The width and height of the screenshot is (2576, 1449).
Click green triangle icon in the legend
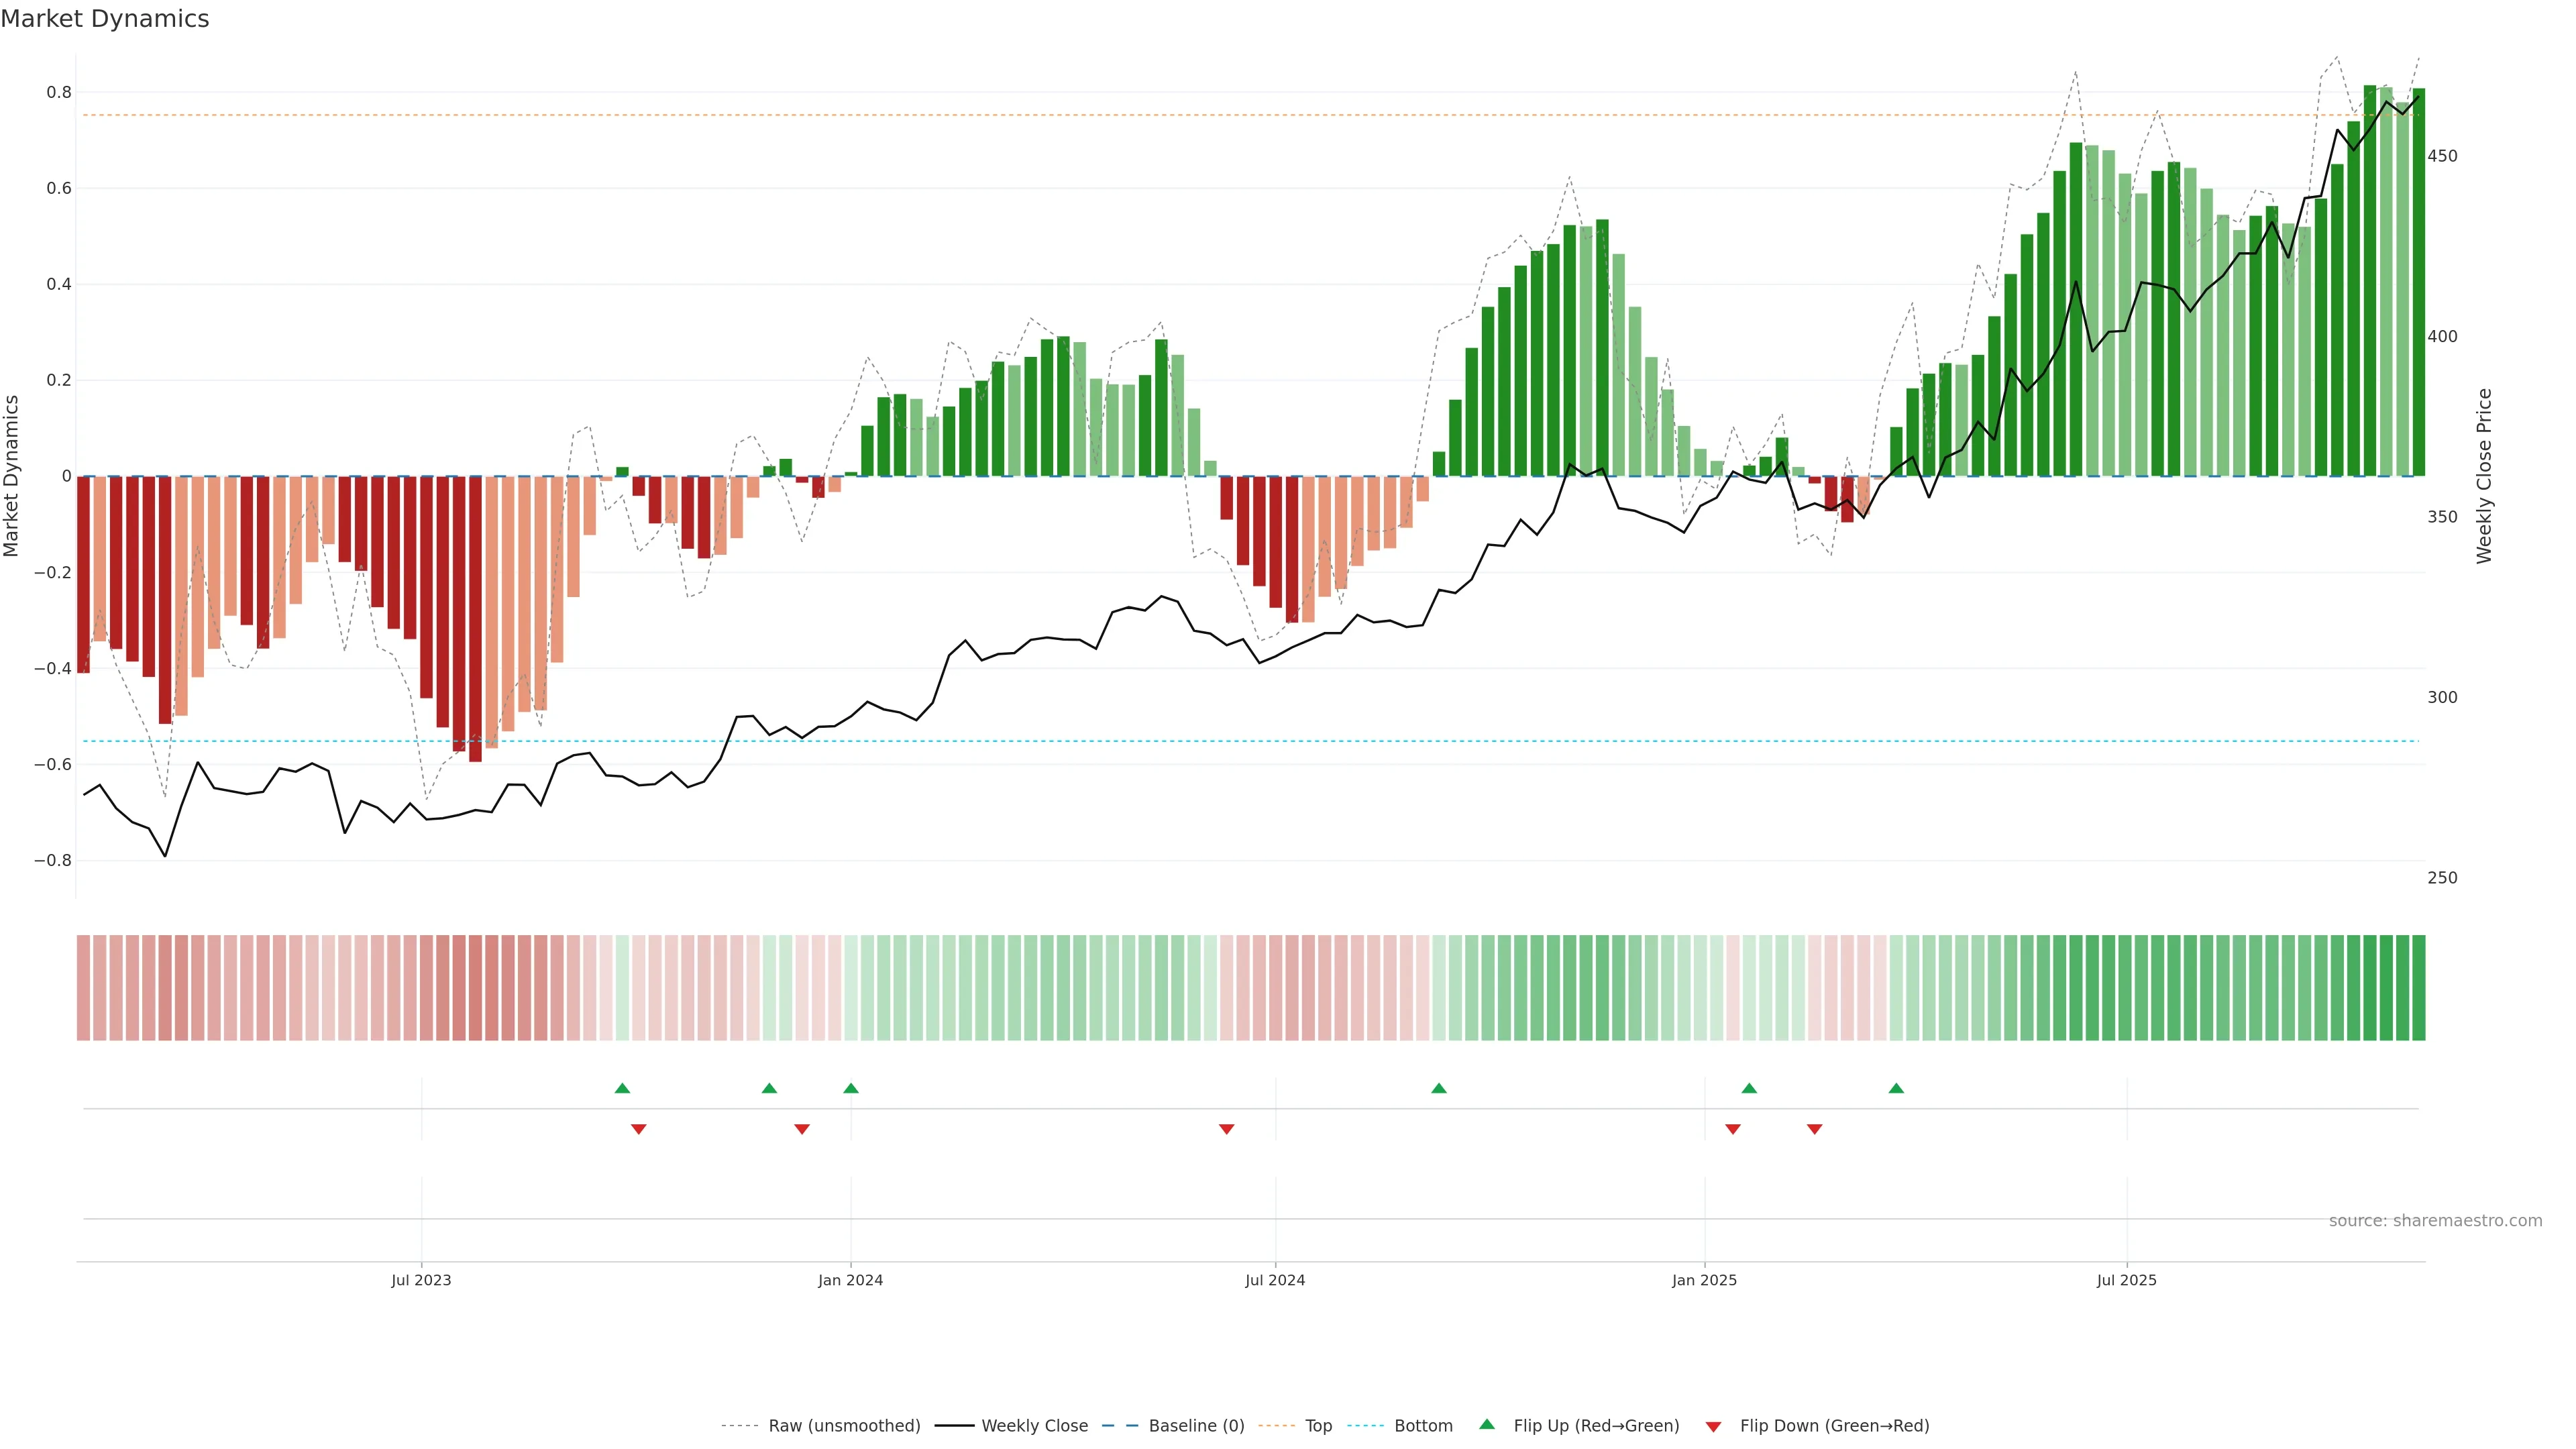tap(1487, 1424)
